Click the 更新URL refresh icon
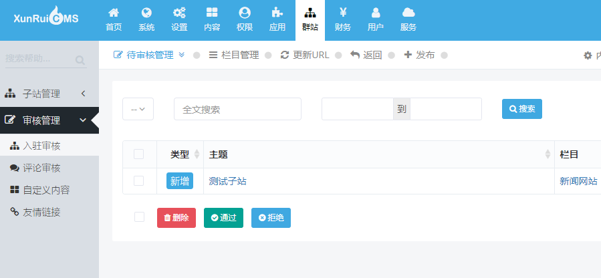Viewport: 601px width, 278px height. (285, 55)
